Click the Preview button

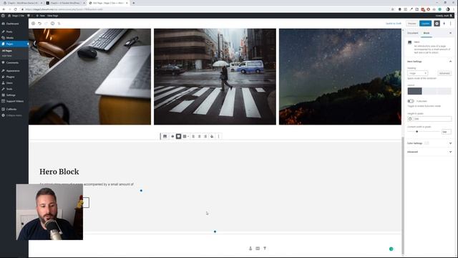[x=412, y=24]
